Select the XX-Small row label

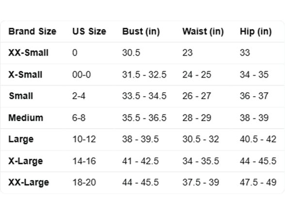[x=28, y=53]
